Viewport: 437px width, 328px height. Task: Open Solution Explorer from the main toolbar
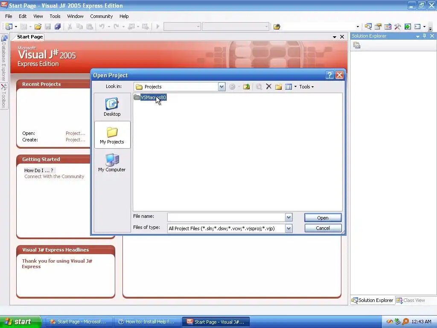pos(368,26)
